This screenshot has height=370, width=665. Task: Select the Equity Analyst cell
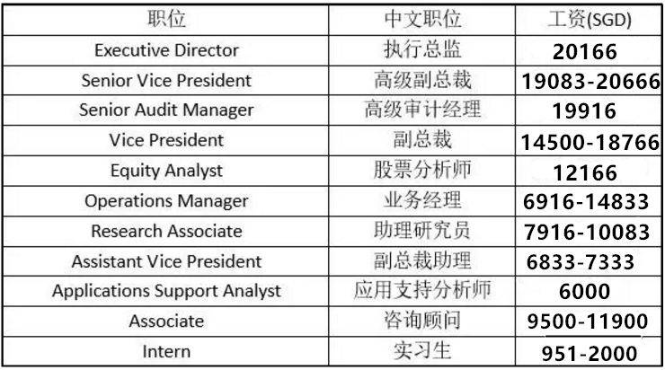pos(166,171)
